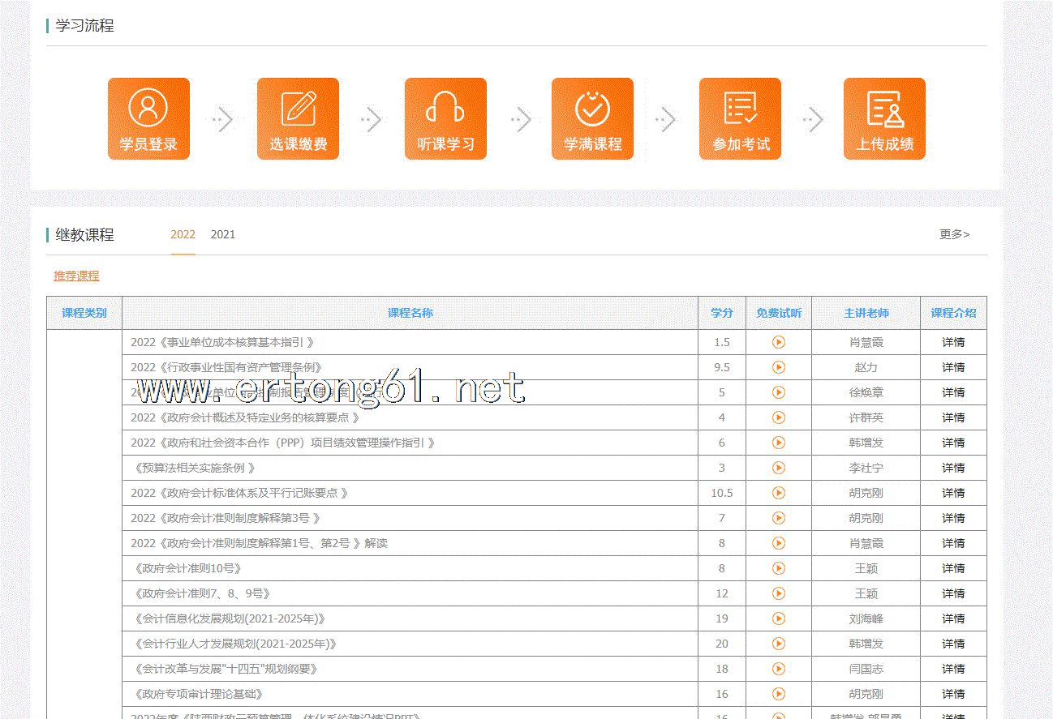
Task: Open course 政府专项审计理论基础
Action: pos(198,694)
